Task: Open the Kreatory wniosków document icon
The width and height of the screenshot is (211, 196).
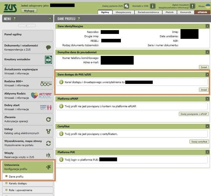Action: (x=48, y=59)
